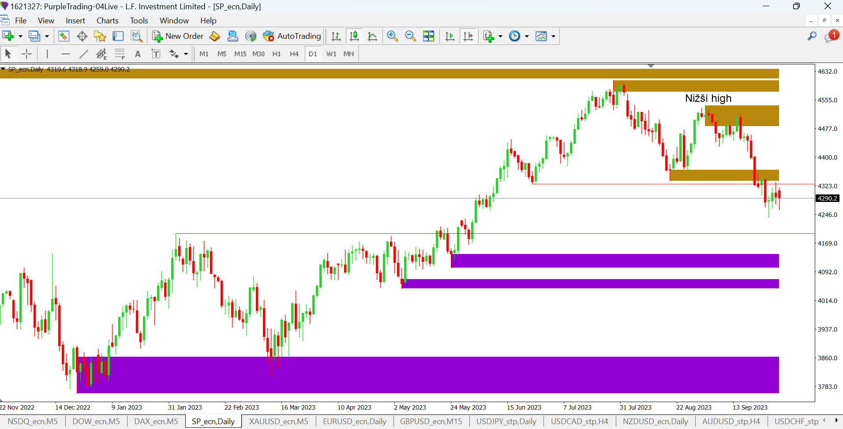Switch timeframe to H1
The image size is (843, 429).
coord(277,54)
